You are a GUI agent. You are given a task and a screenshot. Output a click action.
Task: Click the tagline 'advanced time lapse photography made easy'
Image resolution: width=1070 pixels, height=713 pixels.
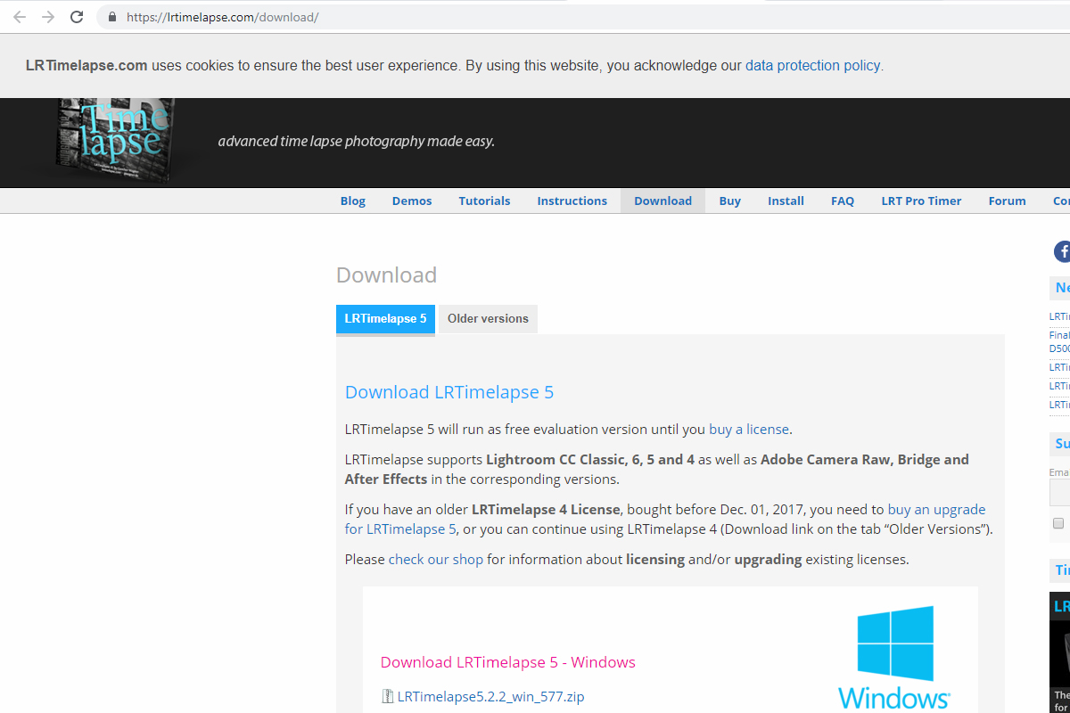357,141
